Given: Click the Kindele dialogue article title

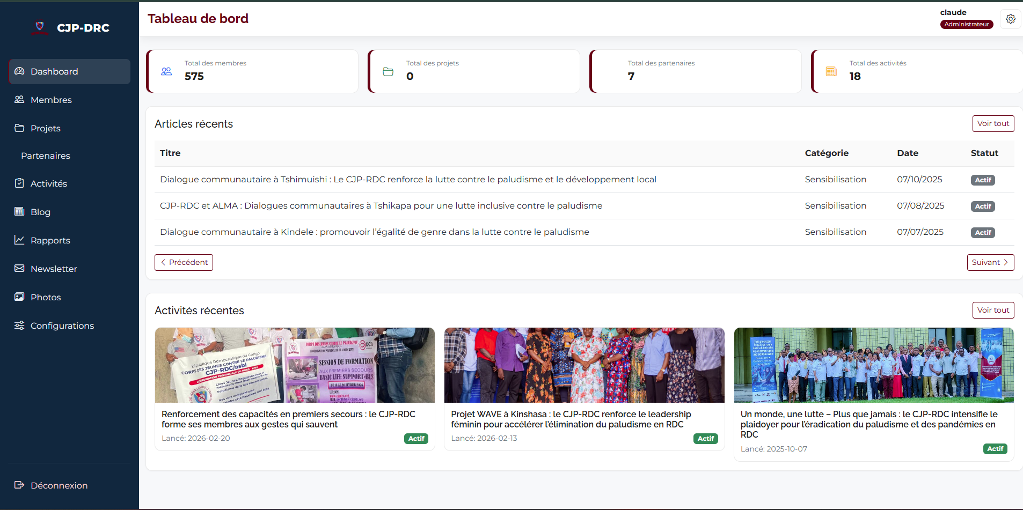Looking at the screenshot, I should [x=375, y=232].
